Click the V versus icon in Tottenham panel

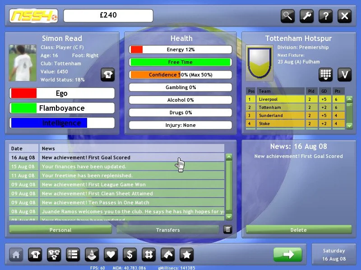coord(344,75)
